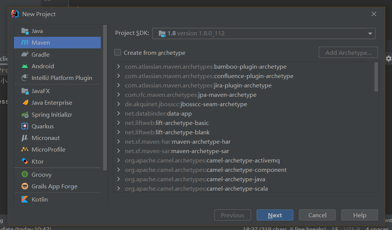Click the Kotlin K icon
This screenshot has width=392, height=230.
[25, 199]
